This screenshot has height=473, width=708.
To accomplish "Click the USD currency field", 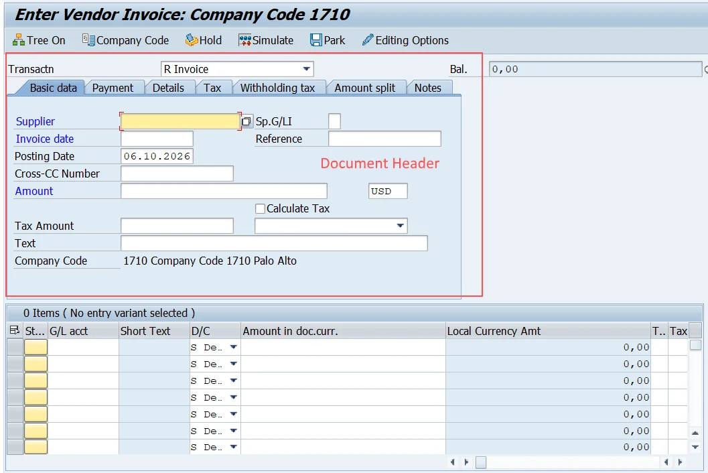I will 388,191.
